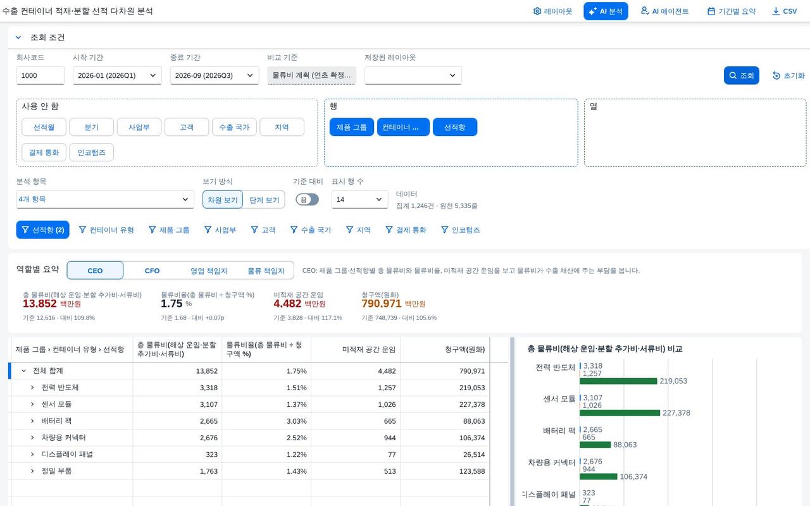
Task: Open the 종료 기간 dropdown
Action: point(215,75)
